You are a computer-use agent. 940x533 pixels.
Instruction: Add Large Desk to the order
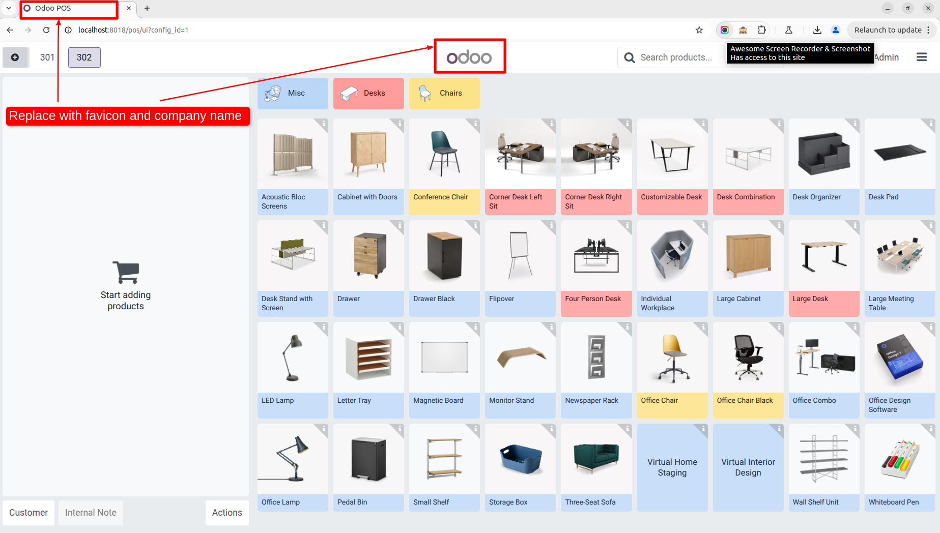[x=824, y=269]
